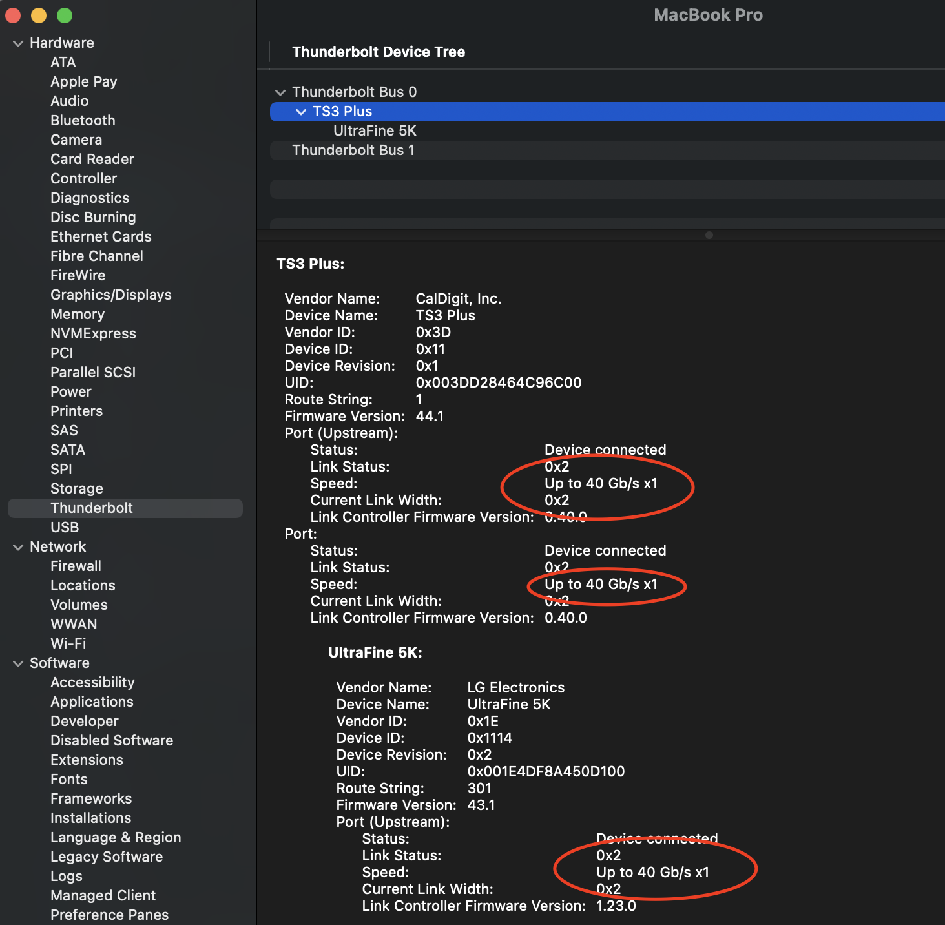Click firmware version 44.1 value

(430, 416)
